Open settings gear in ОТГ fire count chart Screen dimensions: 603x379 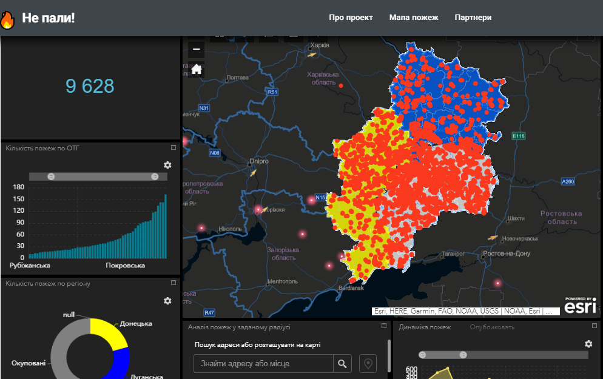point(167,165)
